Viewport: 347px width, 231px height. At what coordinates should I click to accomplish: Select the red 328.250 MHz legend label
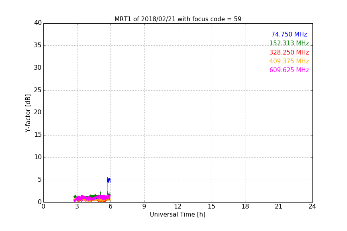tap(289, 53)
